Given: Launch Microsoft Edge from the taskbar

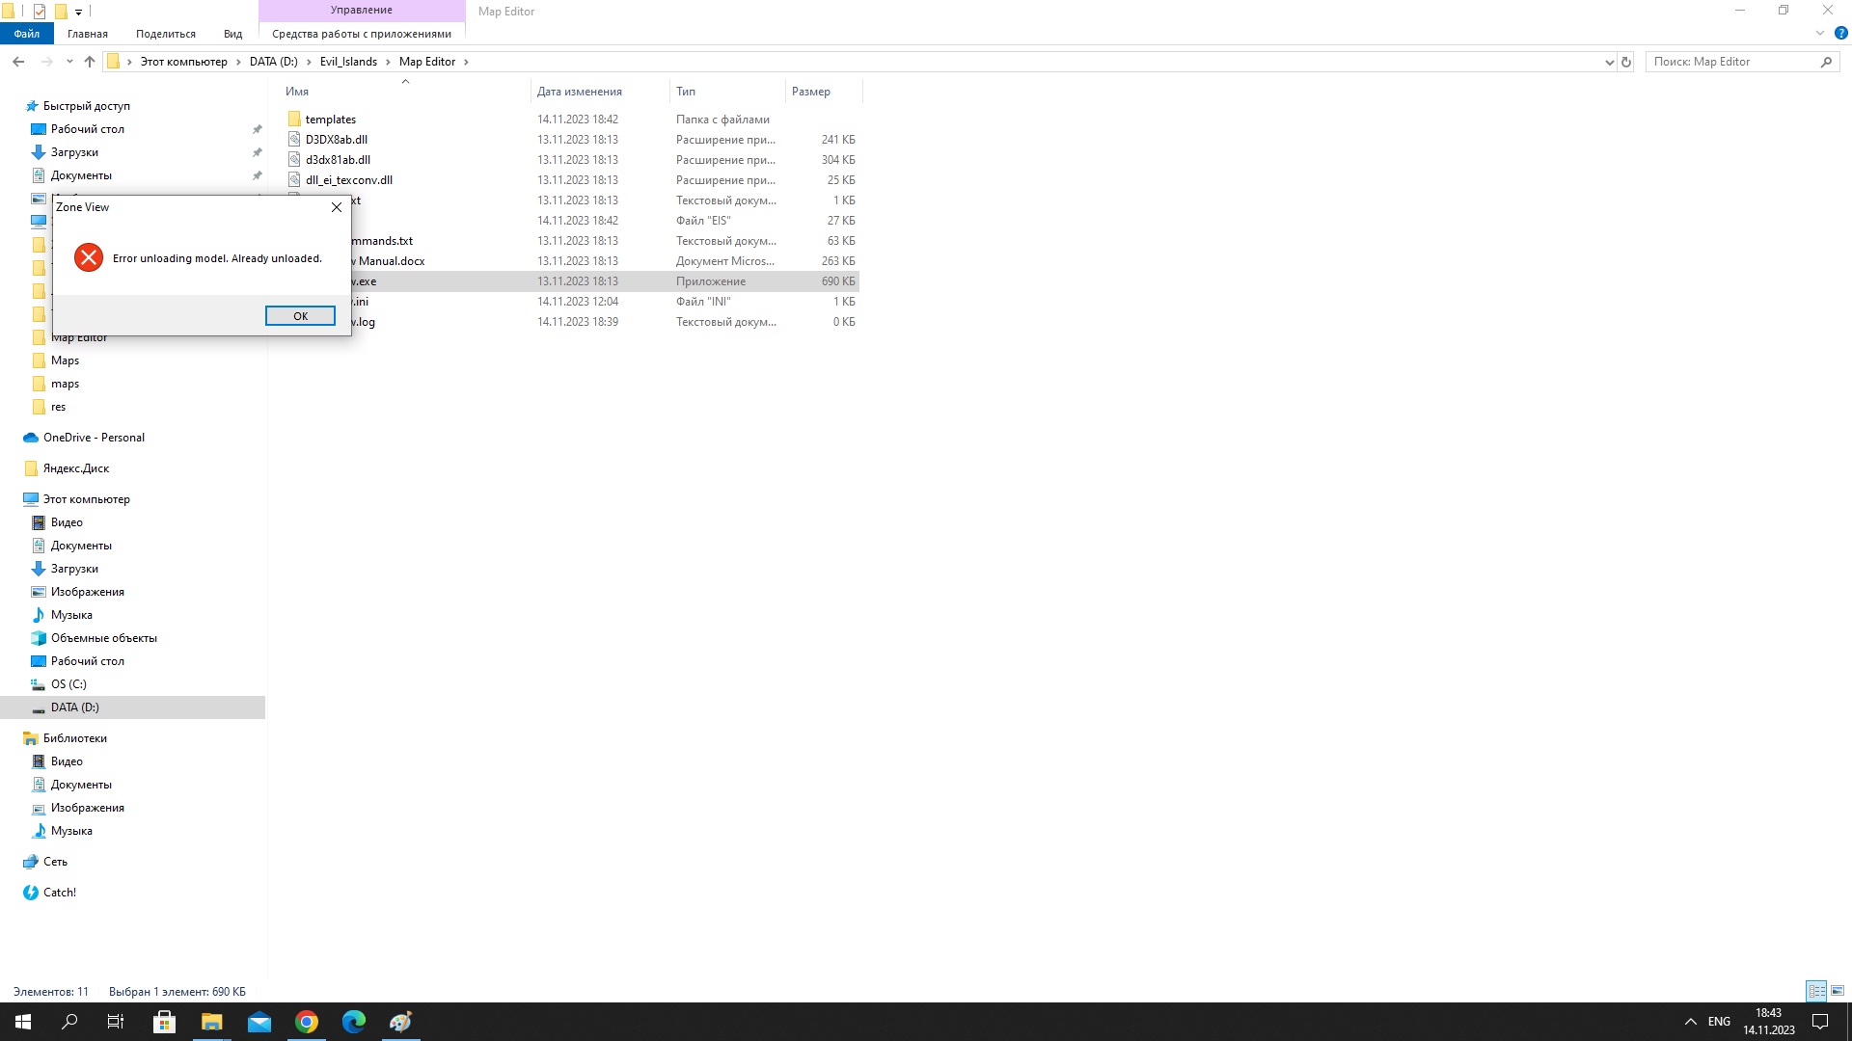Looking at the screenshot, I should pos(354,1022).
